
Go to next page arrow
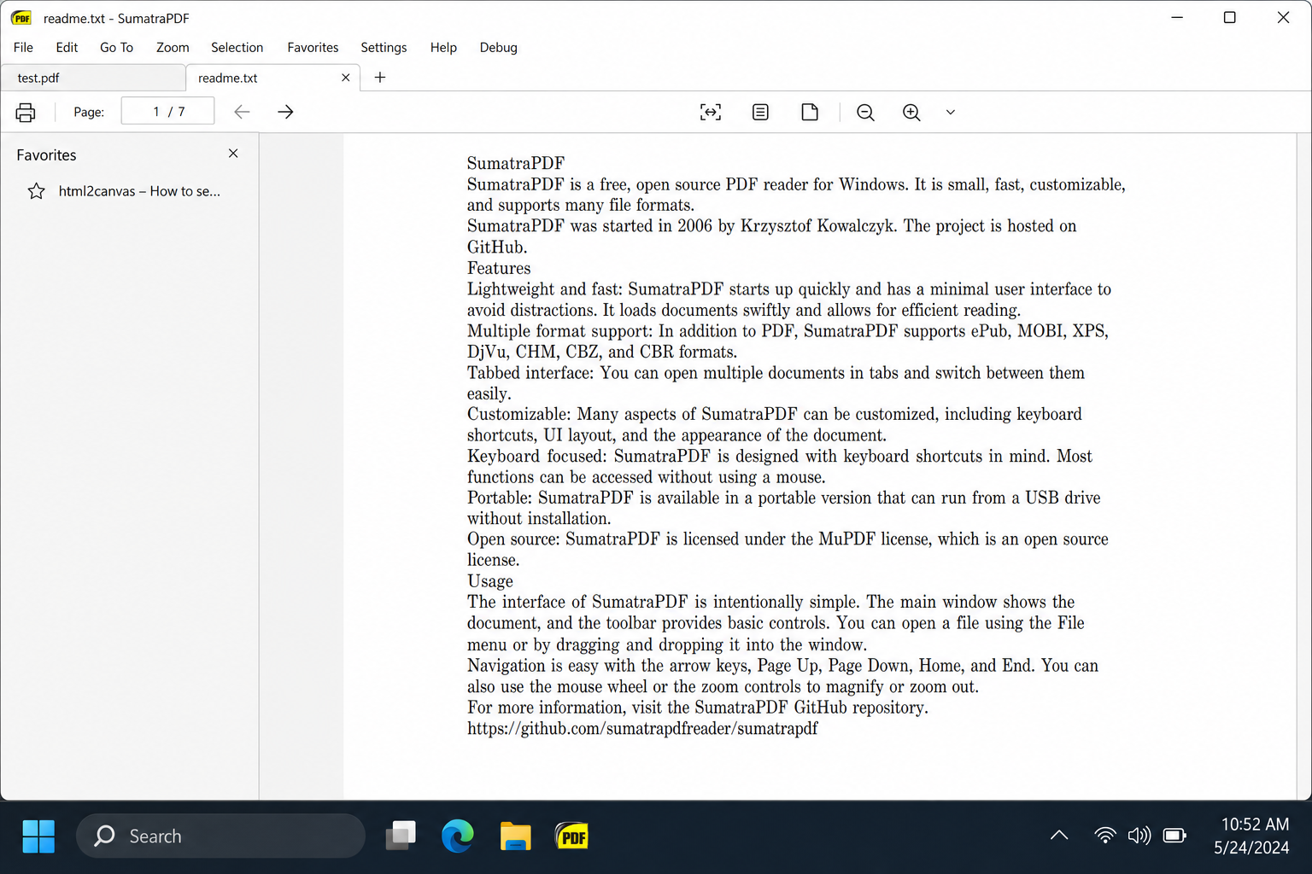(x=285, y=112)
